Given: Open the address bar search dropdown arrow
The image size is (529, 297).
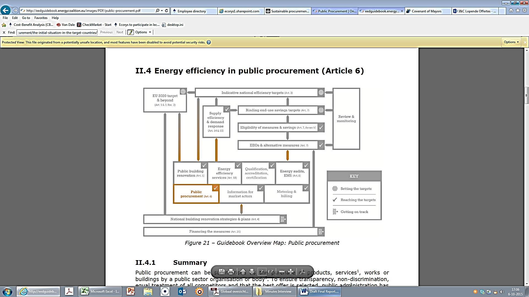Looking at the screenshot, I should [x=162, y=11].
